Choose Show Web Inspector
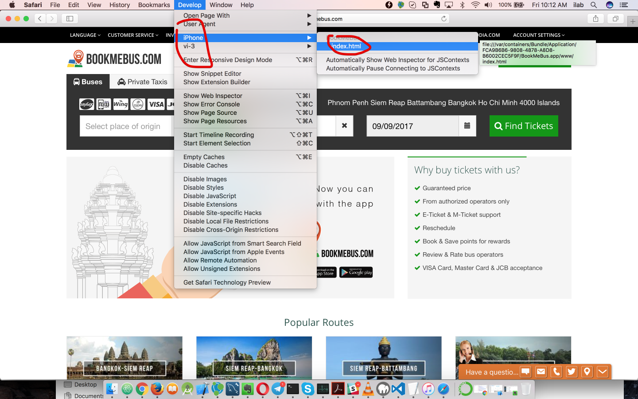Image resolution: width=638 pixels, height=399 pixels. coord(245,96)
